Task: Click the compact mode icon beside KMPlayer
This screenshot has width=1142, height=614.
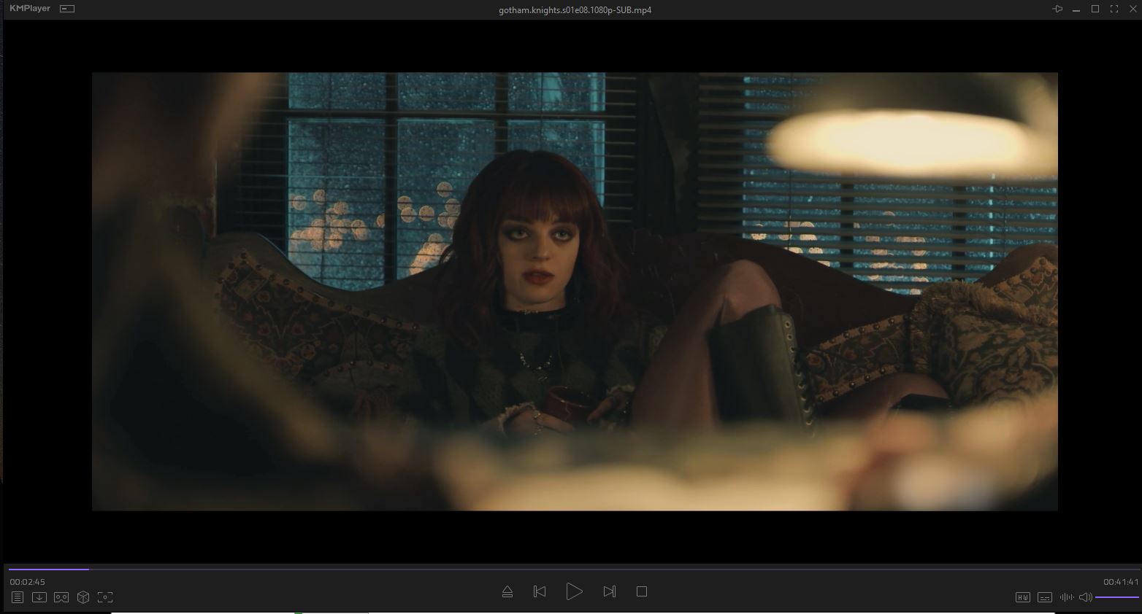Action: (67, 9)
